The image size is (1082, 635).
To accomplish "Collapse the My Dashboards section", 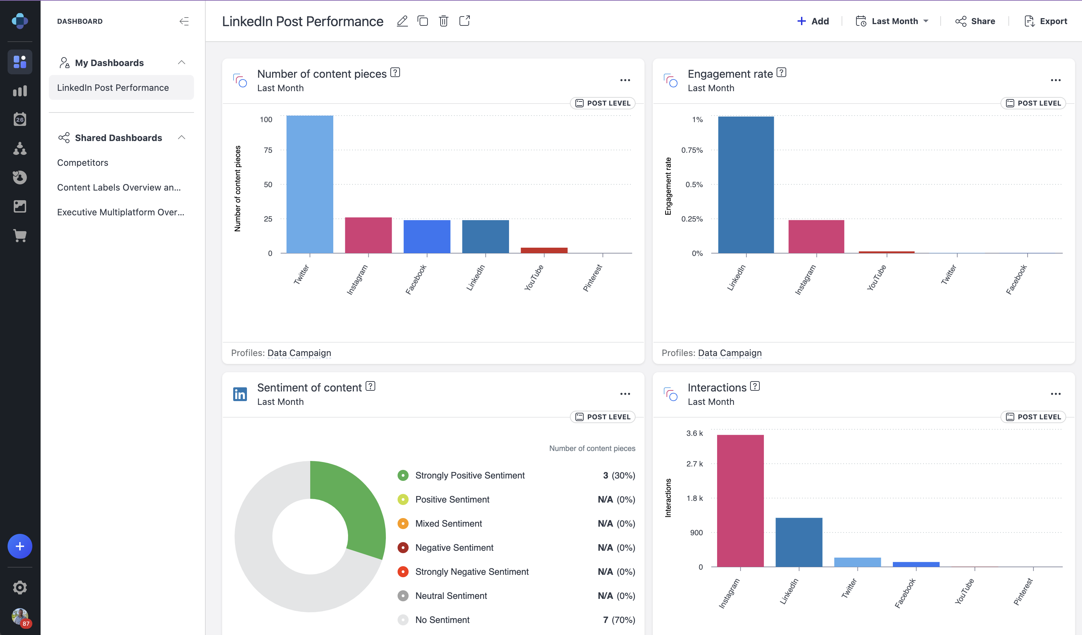I will tap(182, 63).
